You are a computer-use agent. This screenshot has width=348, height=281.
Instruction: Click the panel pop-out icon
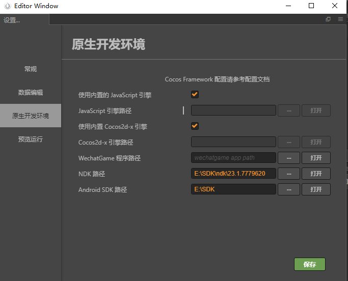point(328,19)
